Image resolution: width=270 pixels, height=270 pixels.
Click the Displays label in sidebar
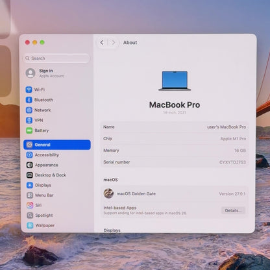pyautogui.click(x=43, y=185)
